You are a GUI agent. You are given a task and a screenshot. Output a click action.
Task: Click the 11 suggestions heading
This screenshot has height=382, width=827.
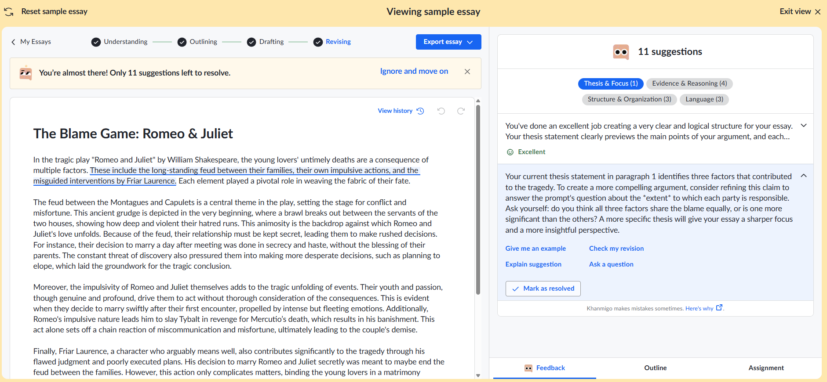670,52
